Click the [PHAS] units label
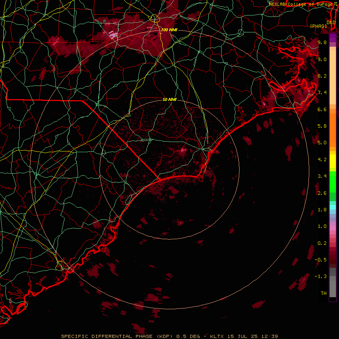The image size is (339, 339). click(x=318, y=26)
